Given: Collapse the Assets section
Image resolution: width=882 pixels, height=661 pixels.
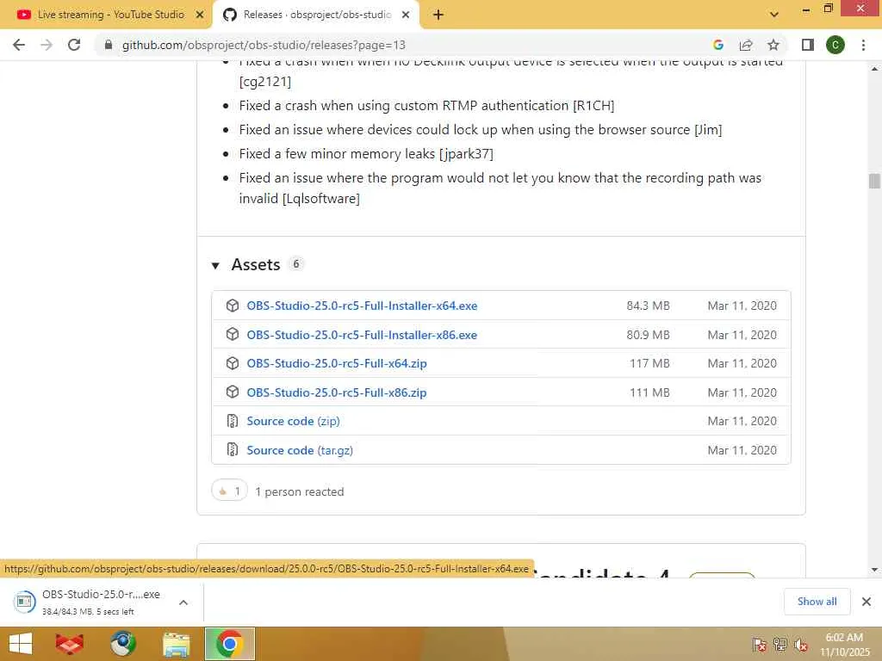Looking at the screenshot, I should point(215,265).
